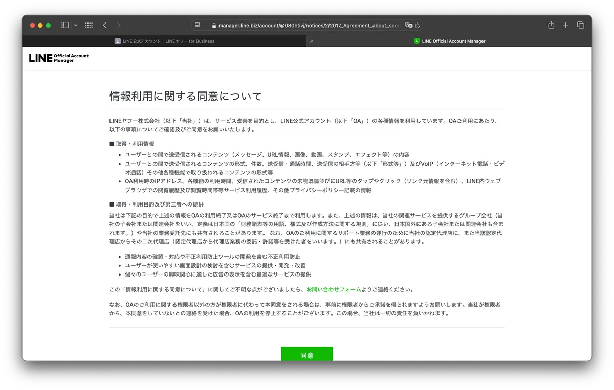The width and height of the screenshot is (614, 390).
Task: Click the LINE favicon on the Business tab
Action: 118,41
